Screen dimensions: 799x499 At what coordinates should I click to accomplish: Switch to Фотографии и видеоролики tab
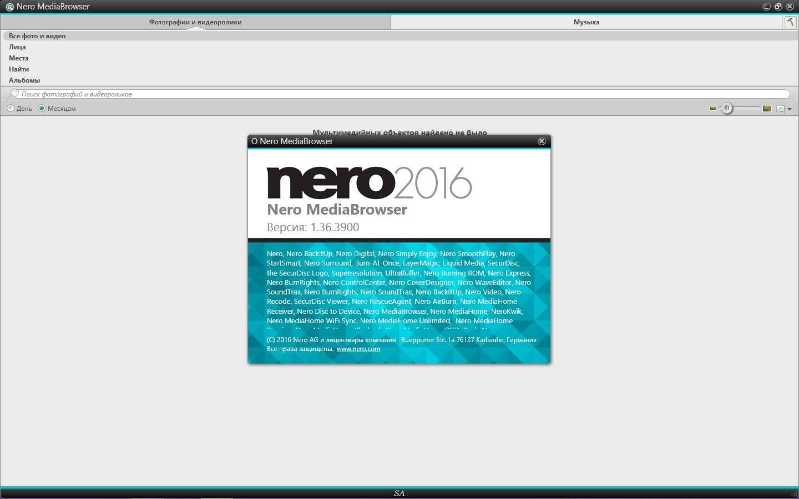195,22
